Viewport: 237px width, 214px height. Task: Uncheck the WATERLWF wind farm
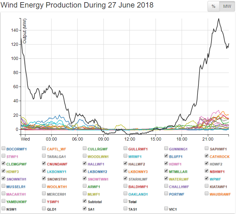tap(166, 179)
